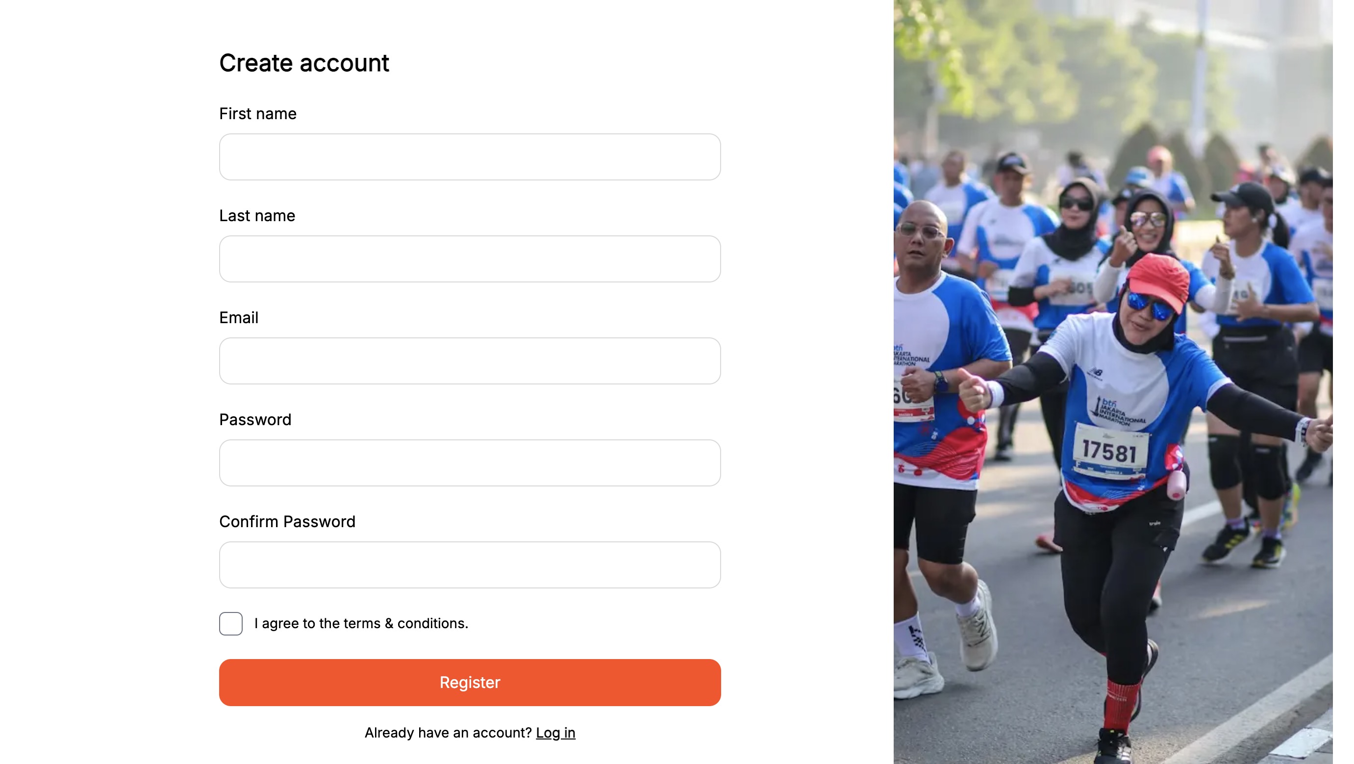Focus the Last name text box
This screenshot has height=764, width=1354.
(x=469, y=259)
